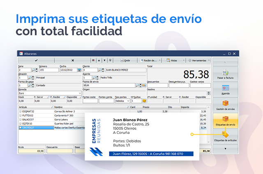Screen dimensions: 263x174
Task: Click the Emitir button
Action: tap(125, 60)
